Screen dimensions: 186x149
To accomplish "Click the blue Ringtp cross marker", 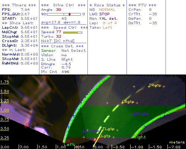I will [134, 114].
